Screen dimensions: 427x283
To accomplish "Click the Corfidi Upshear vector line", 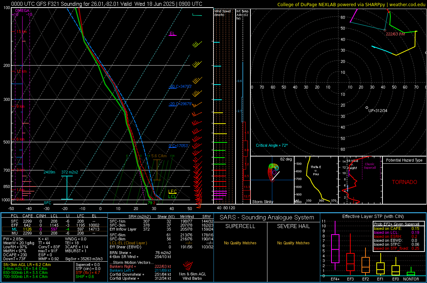I will tap(140, 278).
